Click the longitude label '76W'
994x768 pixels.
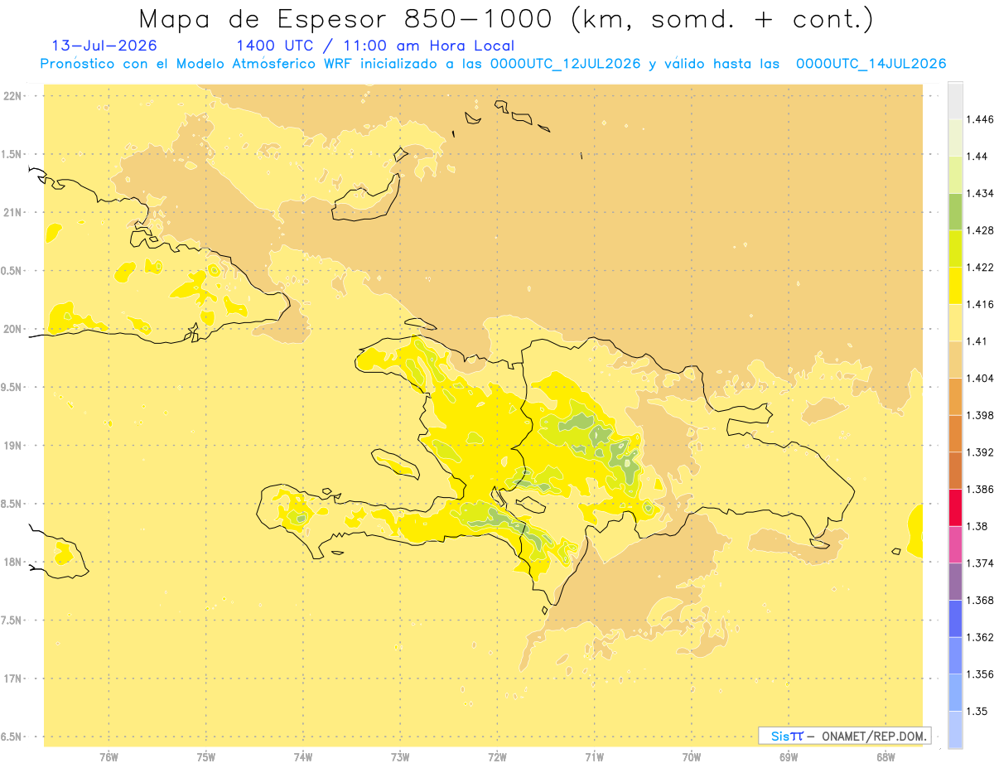(x=109, y=756)
